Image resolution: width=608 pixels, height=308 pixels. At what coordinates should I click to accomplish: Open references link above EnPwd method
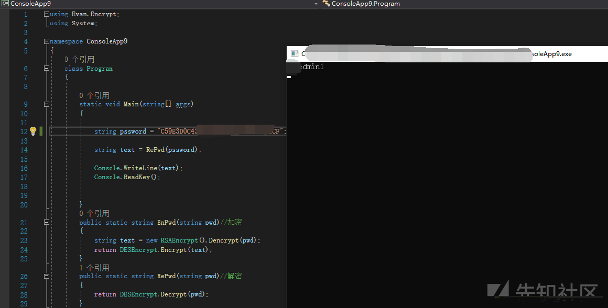[94, 214]
